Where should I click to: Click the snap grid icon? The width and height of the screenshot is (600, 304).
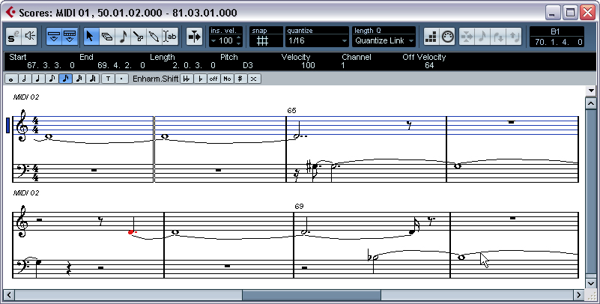[262, 40]
